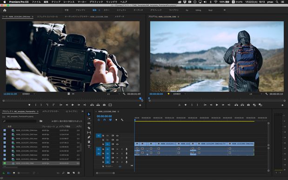Export frame from the Program monitor

coord(248,105)
